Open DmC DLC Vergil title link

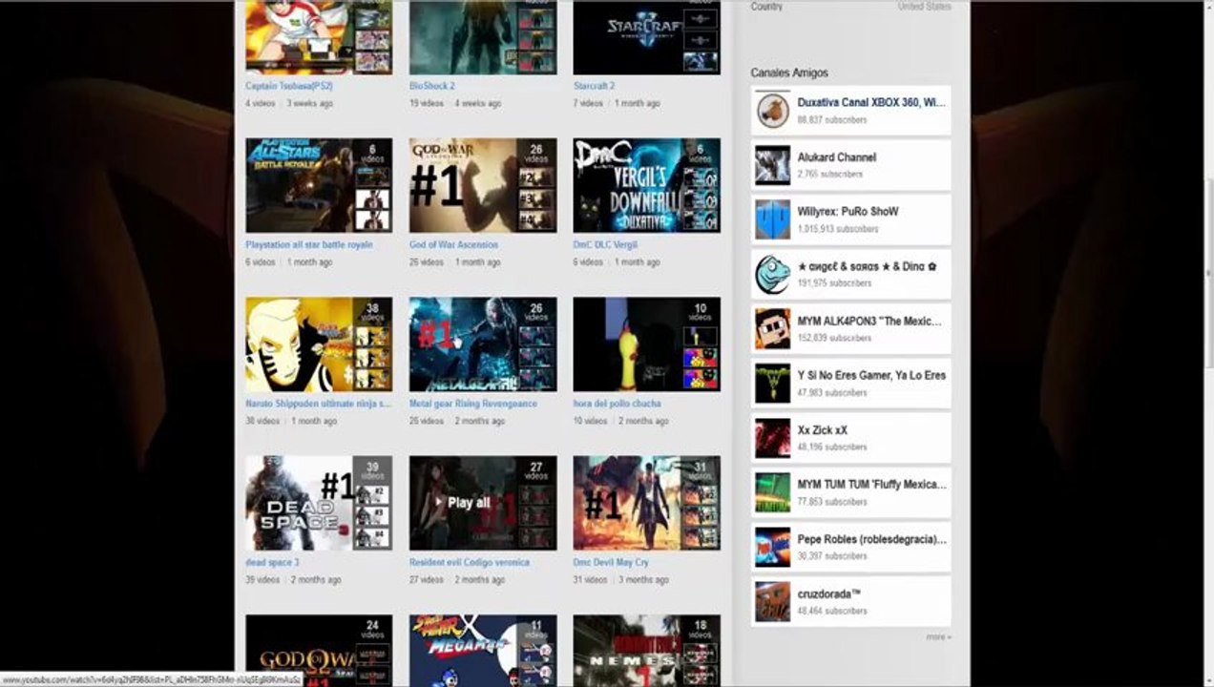click(x=605, y=244)
